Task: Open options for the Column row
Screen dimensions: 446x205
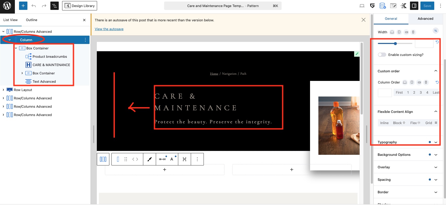Action: click(x=85, y=40)
